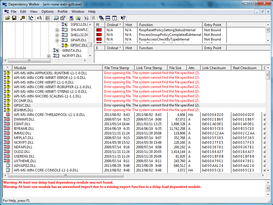273x205 pixels.
Task: Click the Context Help arrow-question icon
Action: click(123, 18)
